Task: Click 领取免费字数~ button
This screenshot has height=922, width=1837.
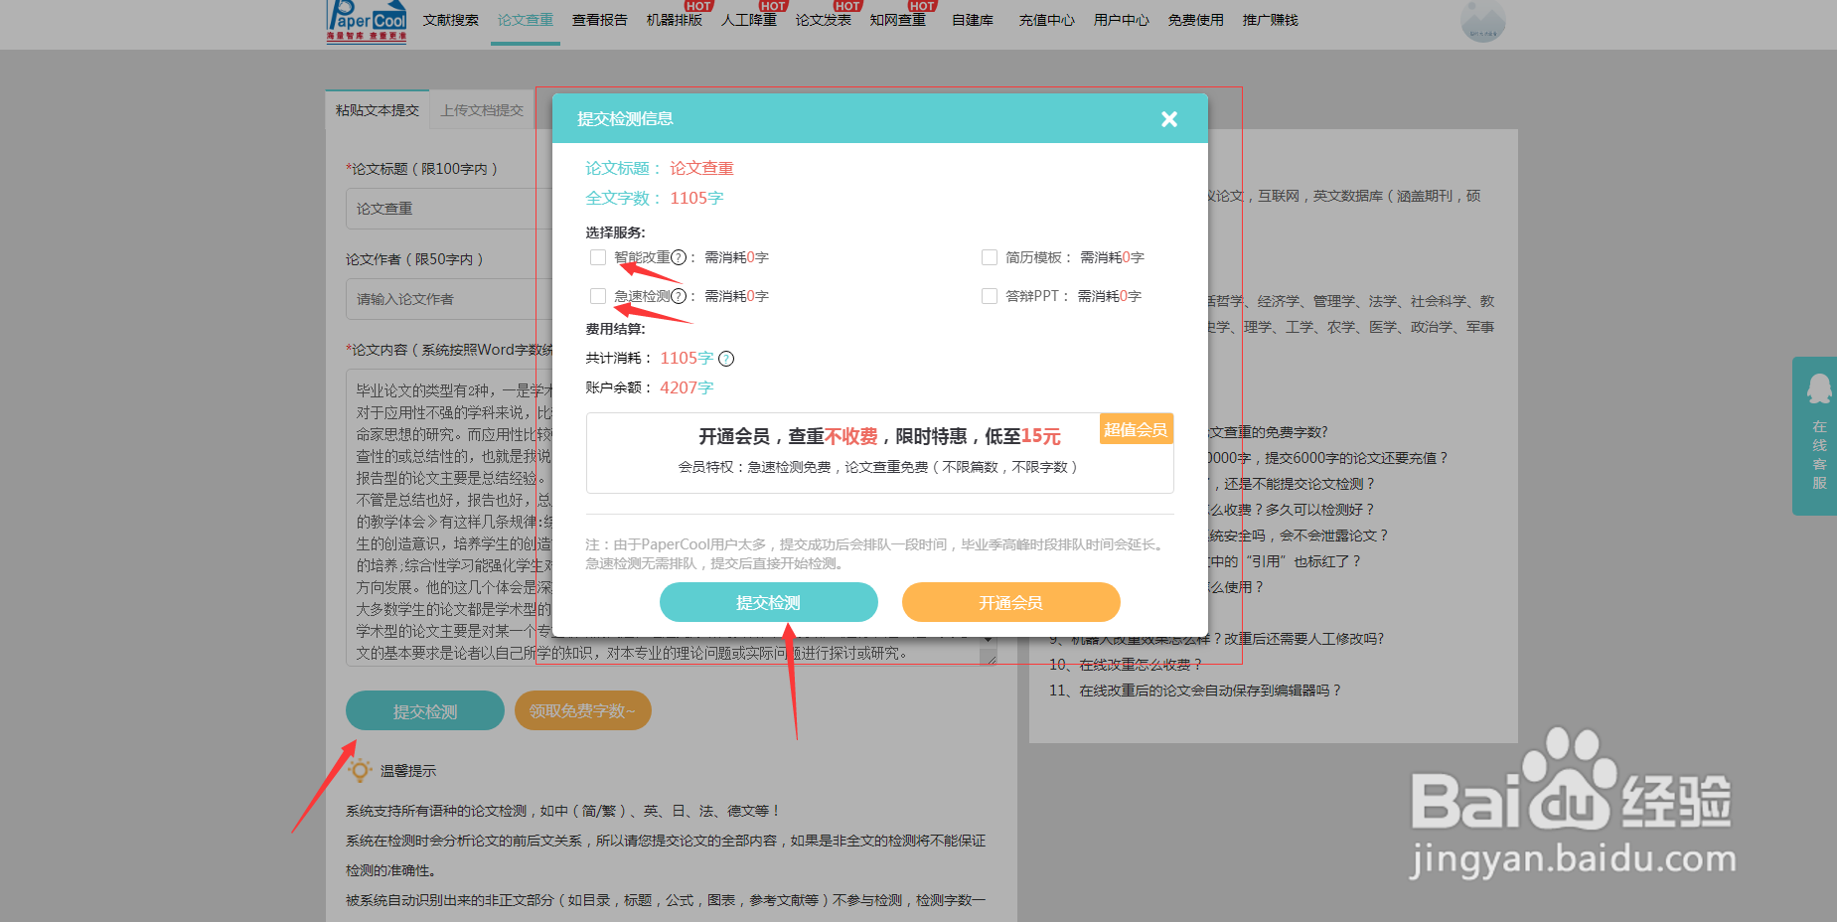Action: coord(583,710)
